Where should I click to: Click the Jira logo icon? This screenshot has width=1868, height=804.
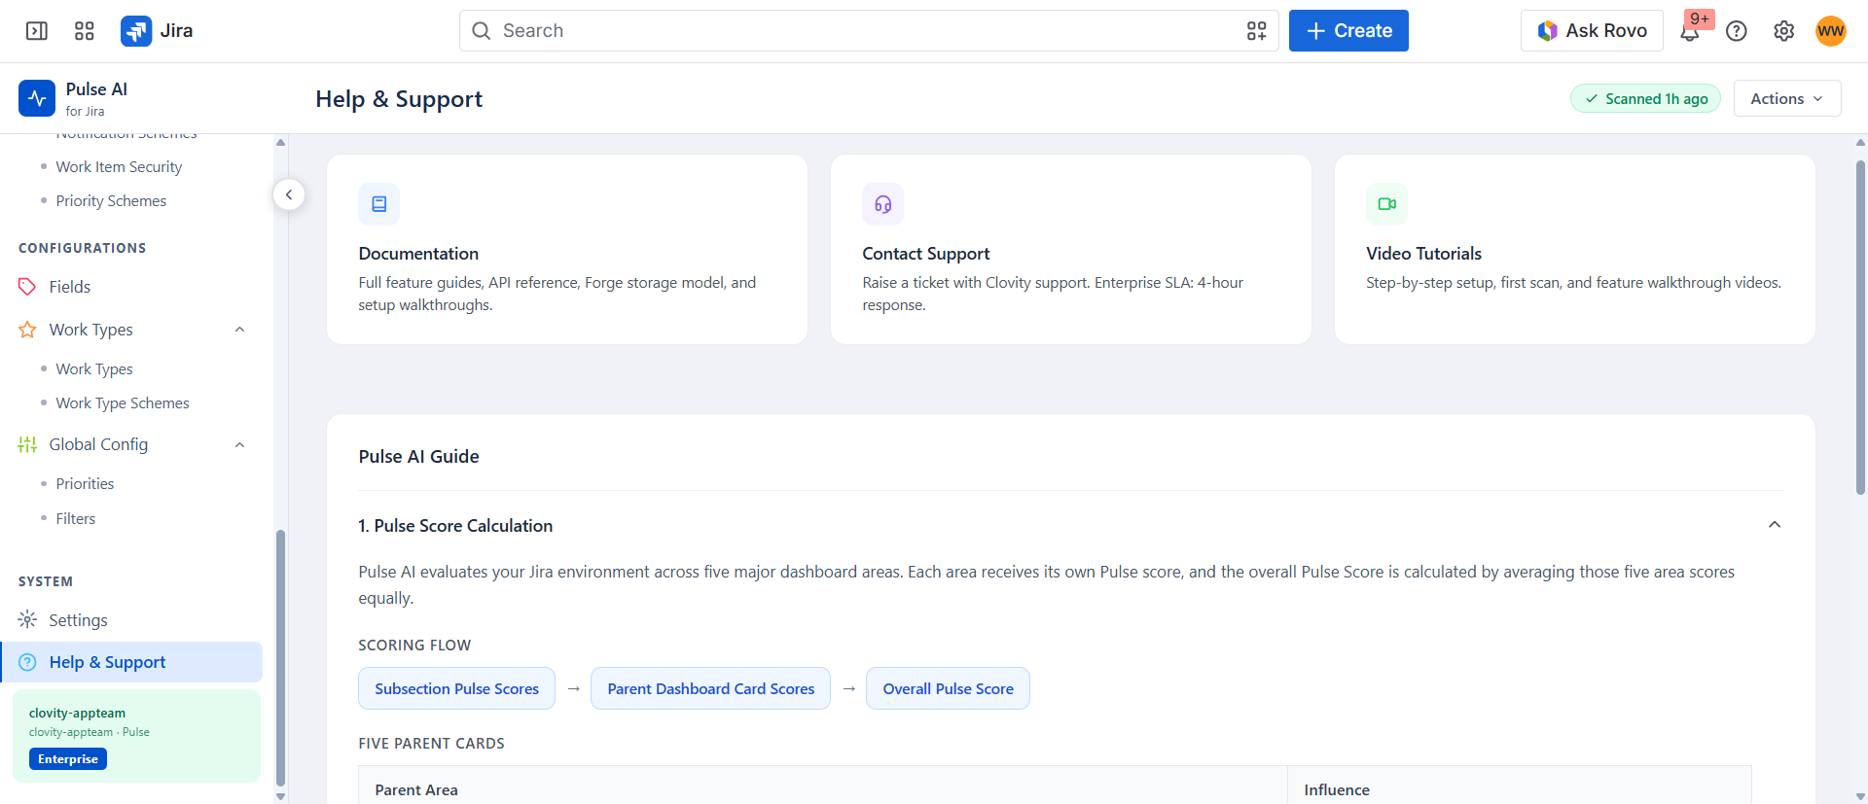pyautogui.click(x=136, y=31)
